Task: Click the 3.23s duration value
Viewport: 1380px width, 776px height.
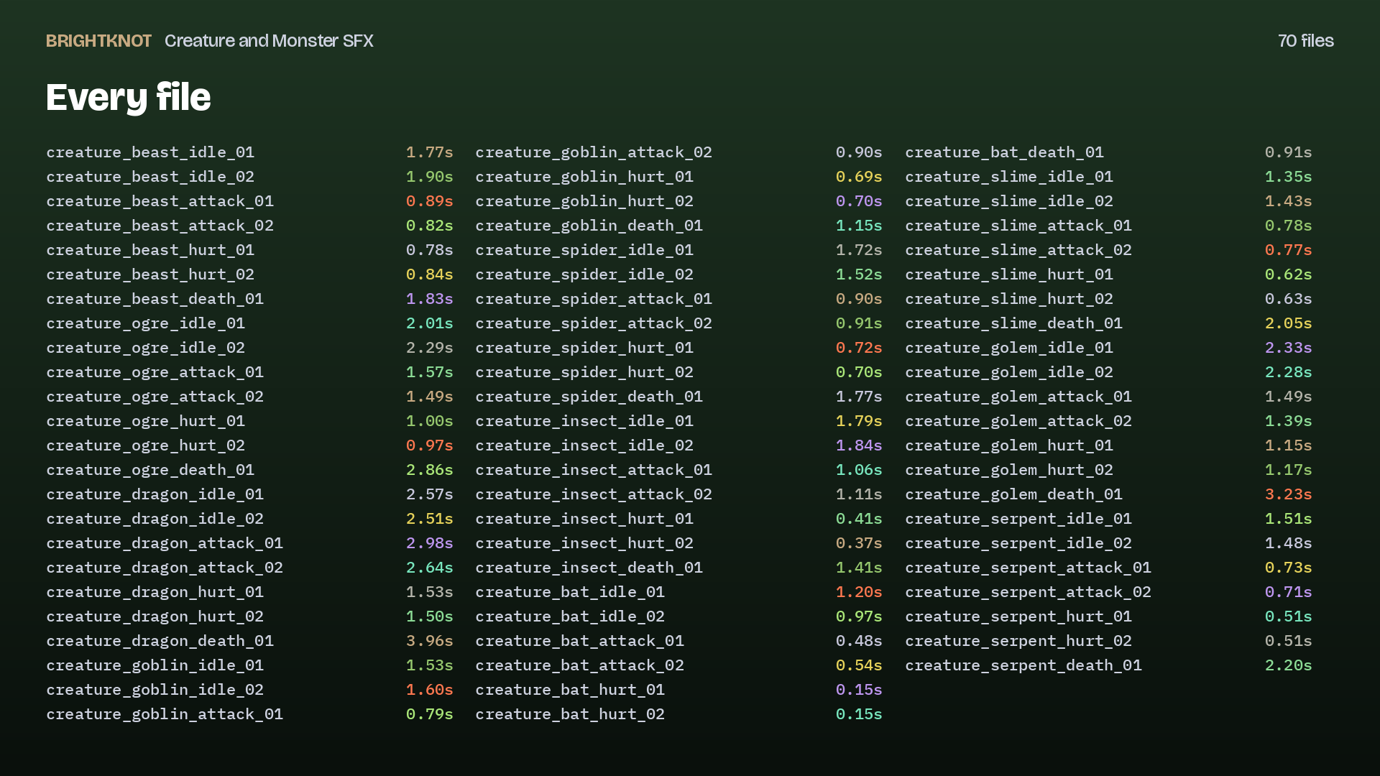Action: pyautogui.click(x=1288, y=494)
